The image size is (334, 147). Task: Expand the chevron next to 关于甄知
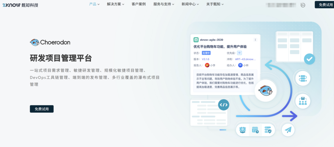pos(222,4)
